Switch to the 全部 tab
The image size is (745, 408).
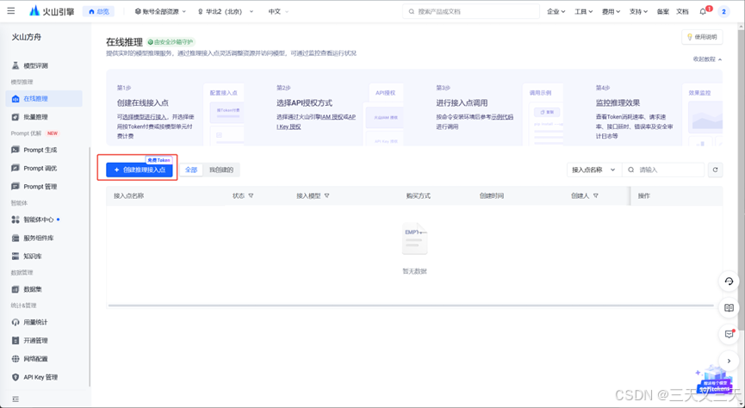(191, 170)
